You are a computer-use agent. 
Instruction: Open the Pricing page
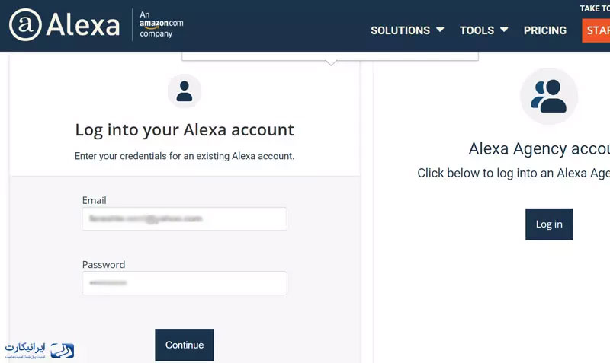[545, 30]
